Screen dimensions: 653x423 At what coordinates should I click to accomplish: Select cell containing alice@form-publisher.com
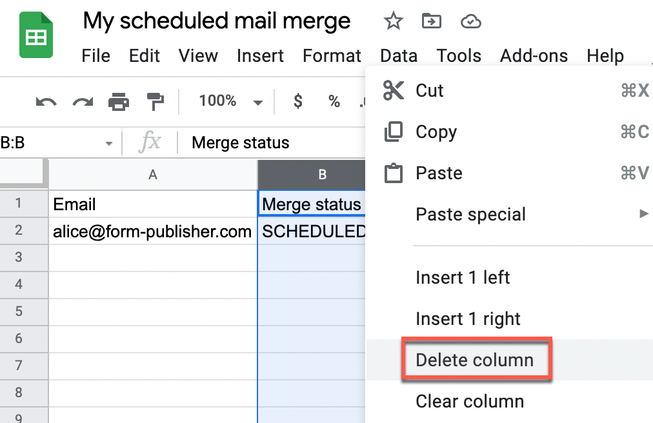tap(152, 231)
